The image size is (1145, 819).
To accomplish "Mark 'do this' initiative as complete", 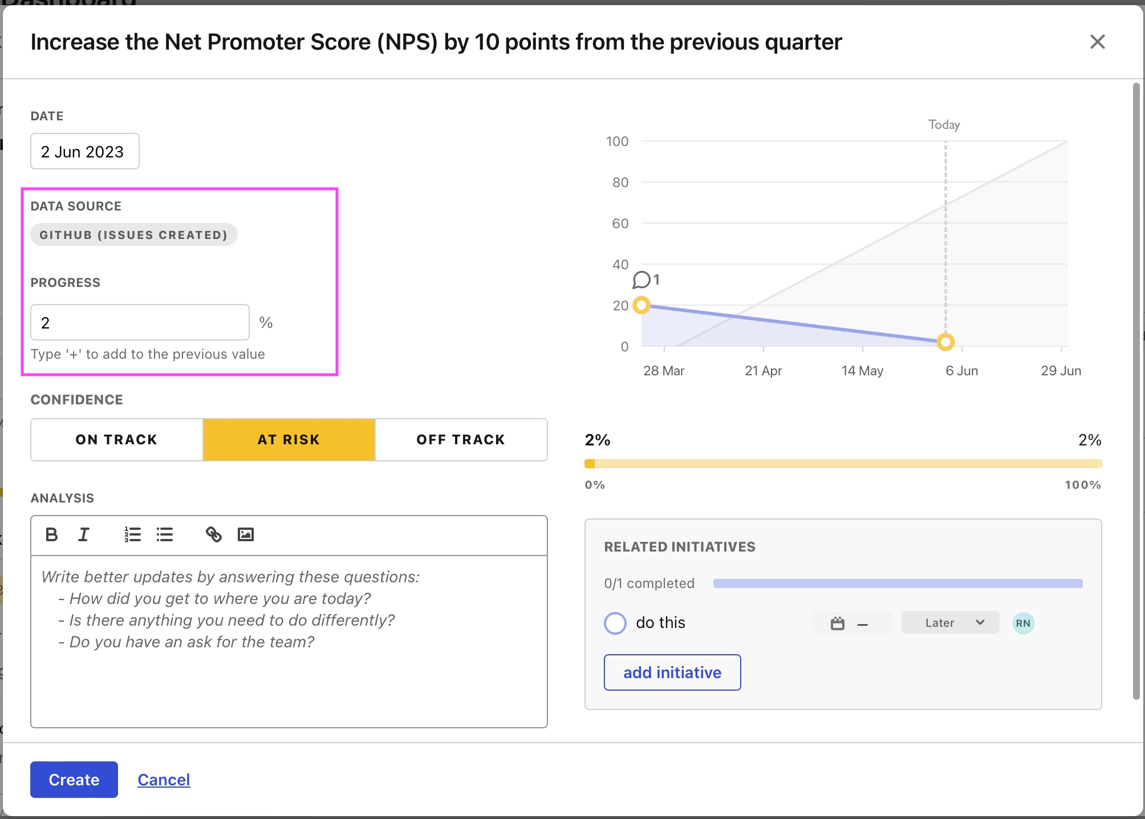I will (x=615, y=623).
